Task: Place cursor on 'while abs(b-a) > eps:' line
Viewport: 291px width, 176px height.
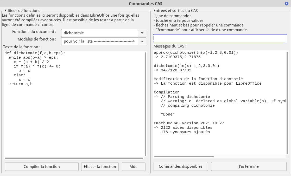Action: point(34,58)
